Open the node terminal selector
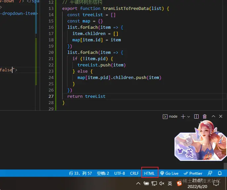 tap(170, 116)
